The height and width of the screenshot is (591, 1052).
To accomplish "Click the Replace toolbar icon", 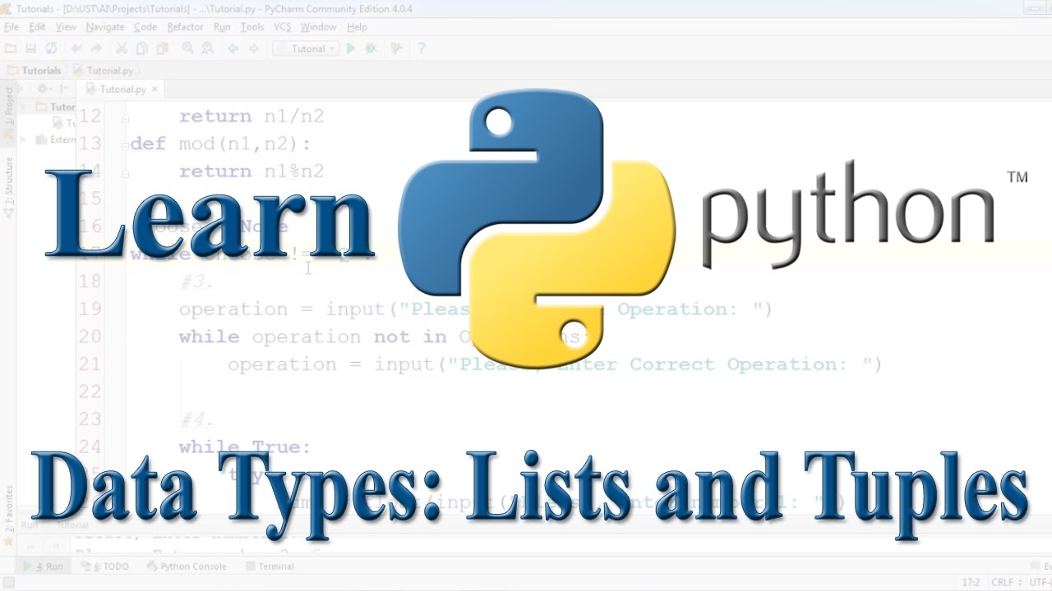I will click(206, 48).
